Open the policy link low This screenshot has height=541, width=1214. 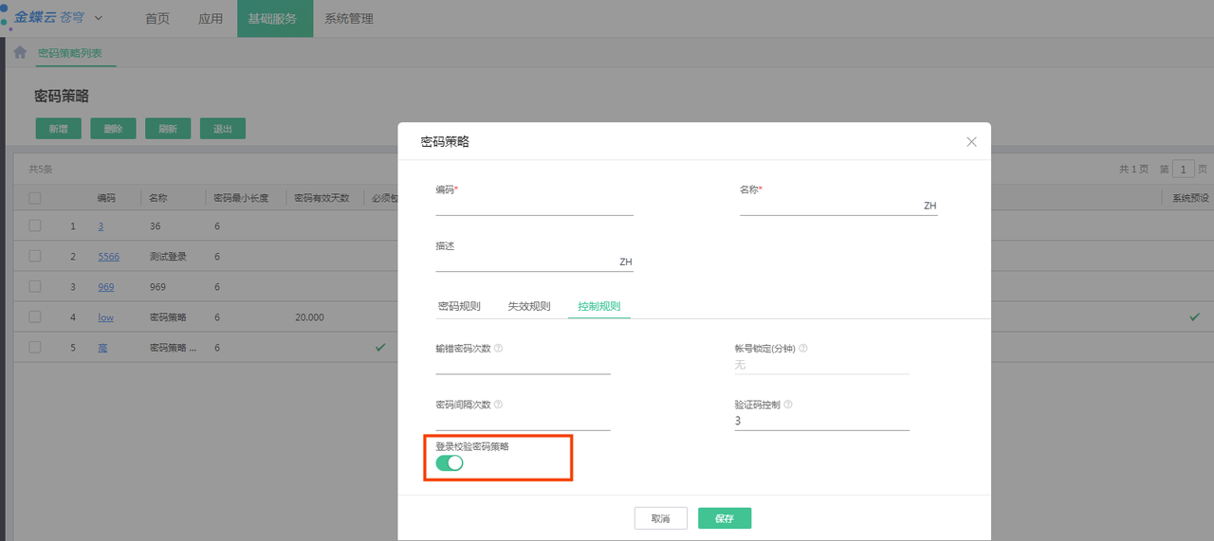tap(105, 317)
